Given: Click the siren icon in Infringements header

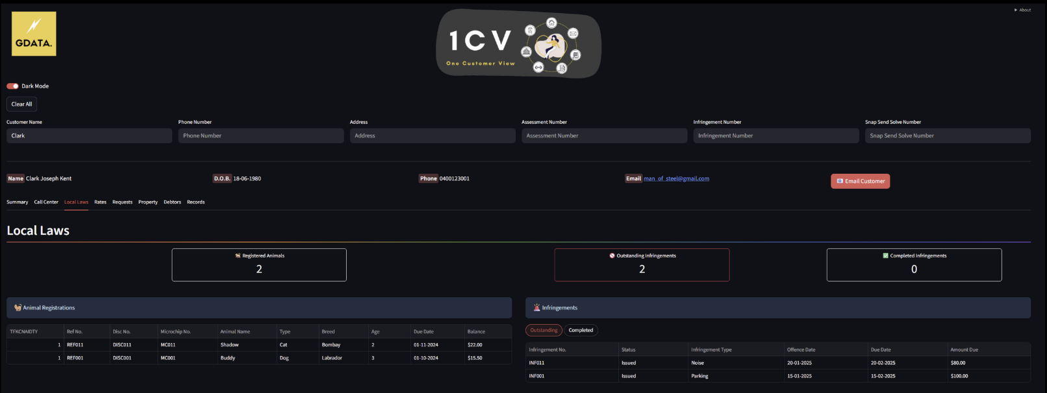Looking at the screenshot, I should point(536,307).
